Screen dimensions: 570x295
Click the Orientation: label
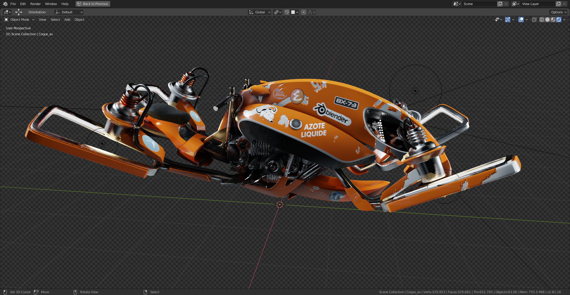[37, 12]
